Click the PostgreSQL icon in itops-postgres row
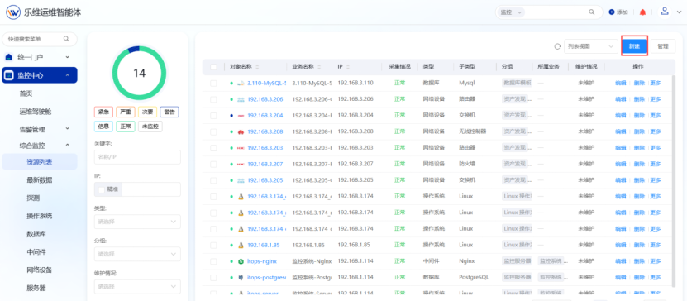Screen dimensions: 687x301 (241, 277)
